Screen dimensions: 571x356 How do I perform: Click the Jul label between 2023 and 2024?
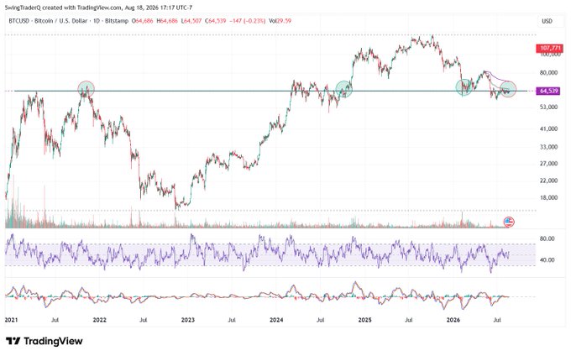232,320
